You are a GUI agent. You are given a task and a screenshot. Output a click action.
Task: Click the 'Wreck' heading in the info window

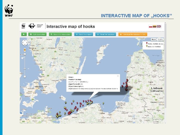click(71, 77)
